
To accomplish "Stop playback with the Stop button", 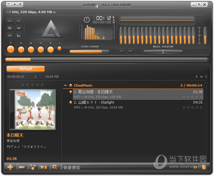I will pos(31,50).
